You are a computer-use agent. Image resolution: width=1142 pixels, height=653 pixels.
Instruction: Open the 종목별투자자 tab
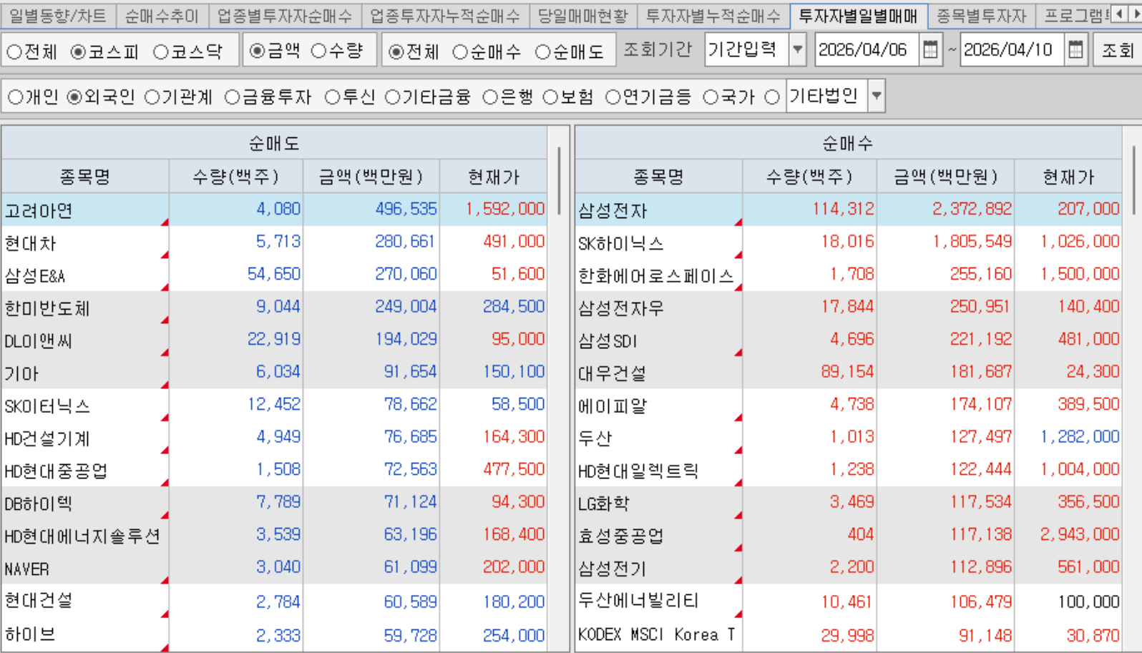coord(981,16)
